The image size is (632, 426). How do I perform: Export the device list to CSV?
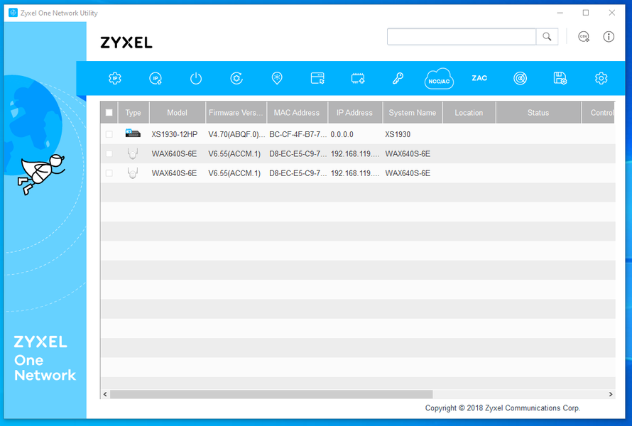pyautogui.click(x=584, y=37)
